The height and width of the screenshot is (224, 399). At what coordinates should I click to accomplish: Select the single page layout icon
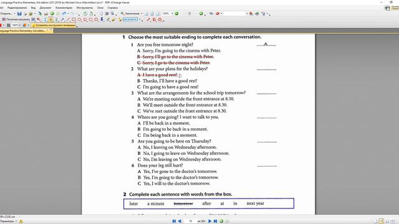375,222
